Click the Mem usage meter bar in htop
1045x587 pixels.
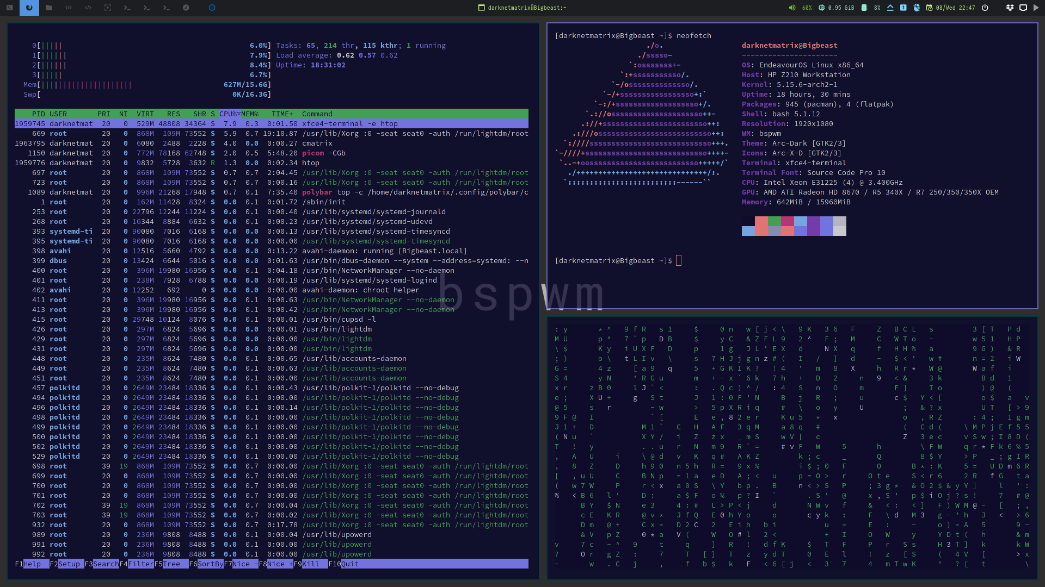(147, 84)
